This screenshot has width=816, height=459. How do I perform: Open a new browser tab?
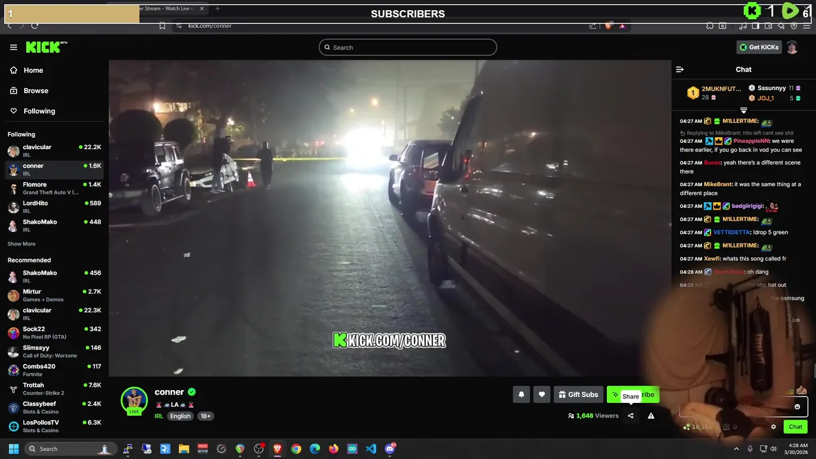click(217, 9)
